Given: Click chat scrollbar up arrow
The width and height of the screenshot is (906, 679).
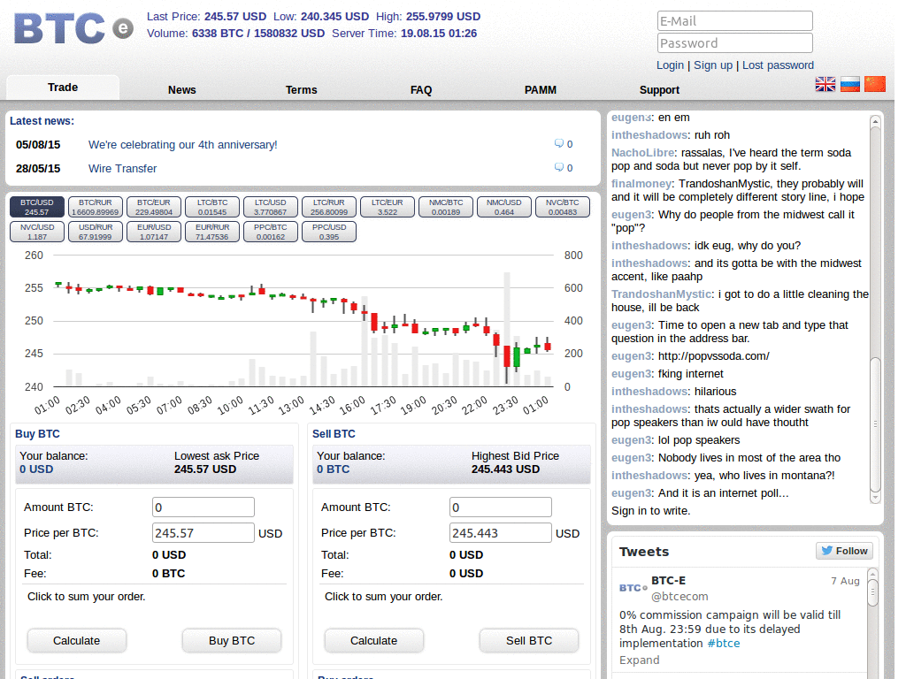Looking at the screenshot, I should pos(875,122).
